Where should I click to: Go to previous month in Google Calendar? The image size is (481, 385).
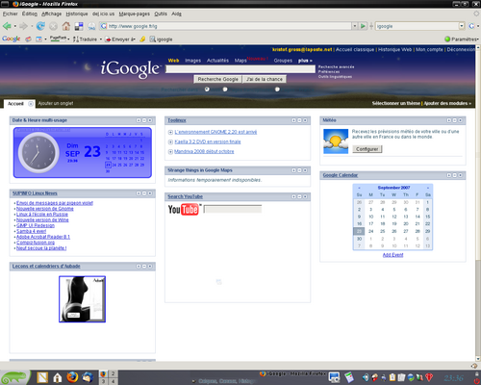tap(359, 188)
